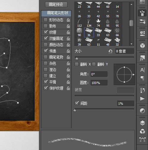Enable the 湿边 checkbox
Viewport: 148px width, 150px height.
click(46, 70)
